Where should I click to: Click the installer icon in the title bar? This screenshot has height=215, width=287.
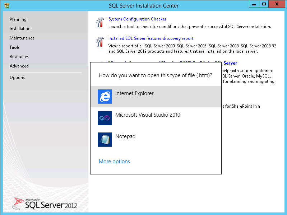click(6, 6)
